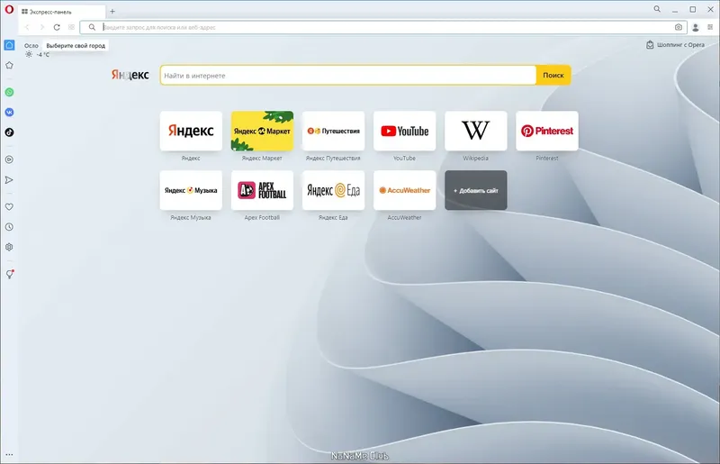Viewport: 720px width, 464px height.
Task: Open the user profile icon
Action: coord(695,28)
